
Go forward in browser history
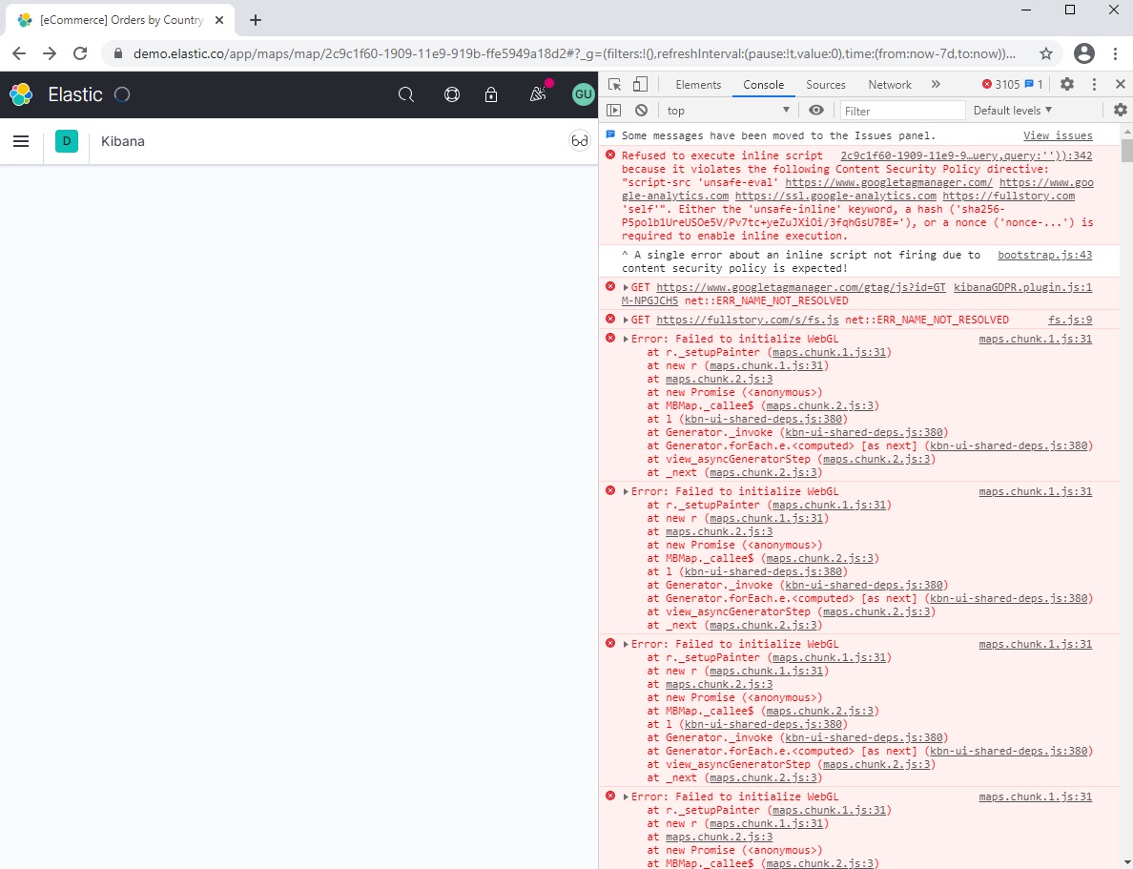click(50, 53)
